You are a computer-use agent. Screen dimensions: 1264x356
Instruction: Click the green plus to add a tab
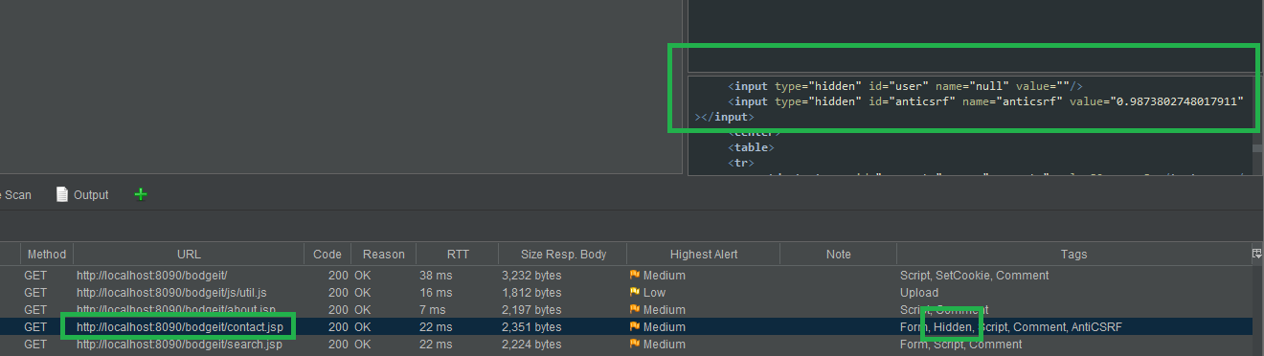[141, 194]
